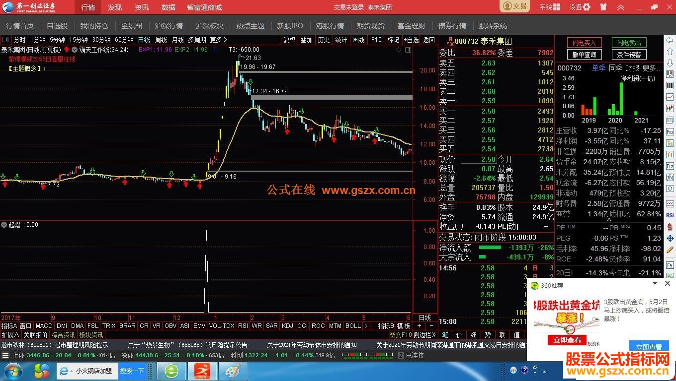Screen dimensions: 676x381
Task: Open 新股IPO nav item
Action: 290,26
